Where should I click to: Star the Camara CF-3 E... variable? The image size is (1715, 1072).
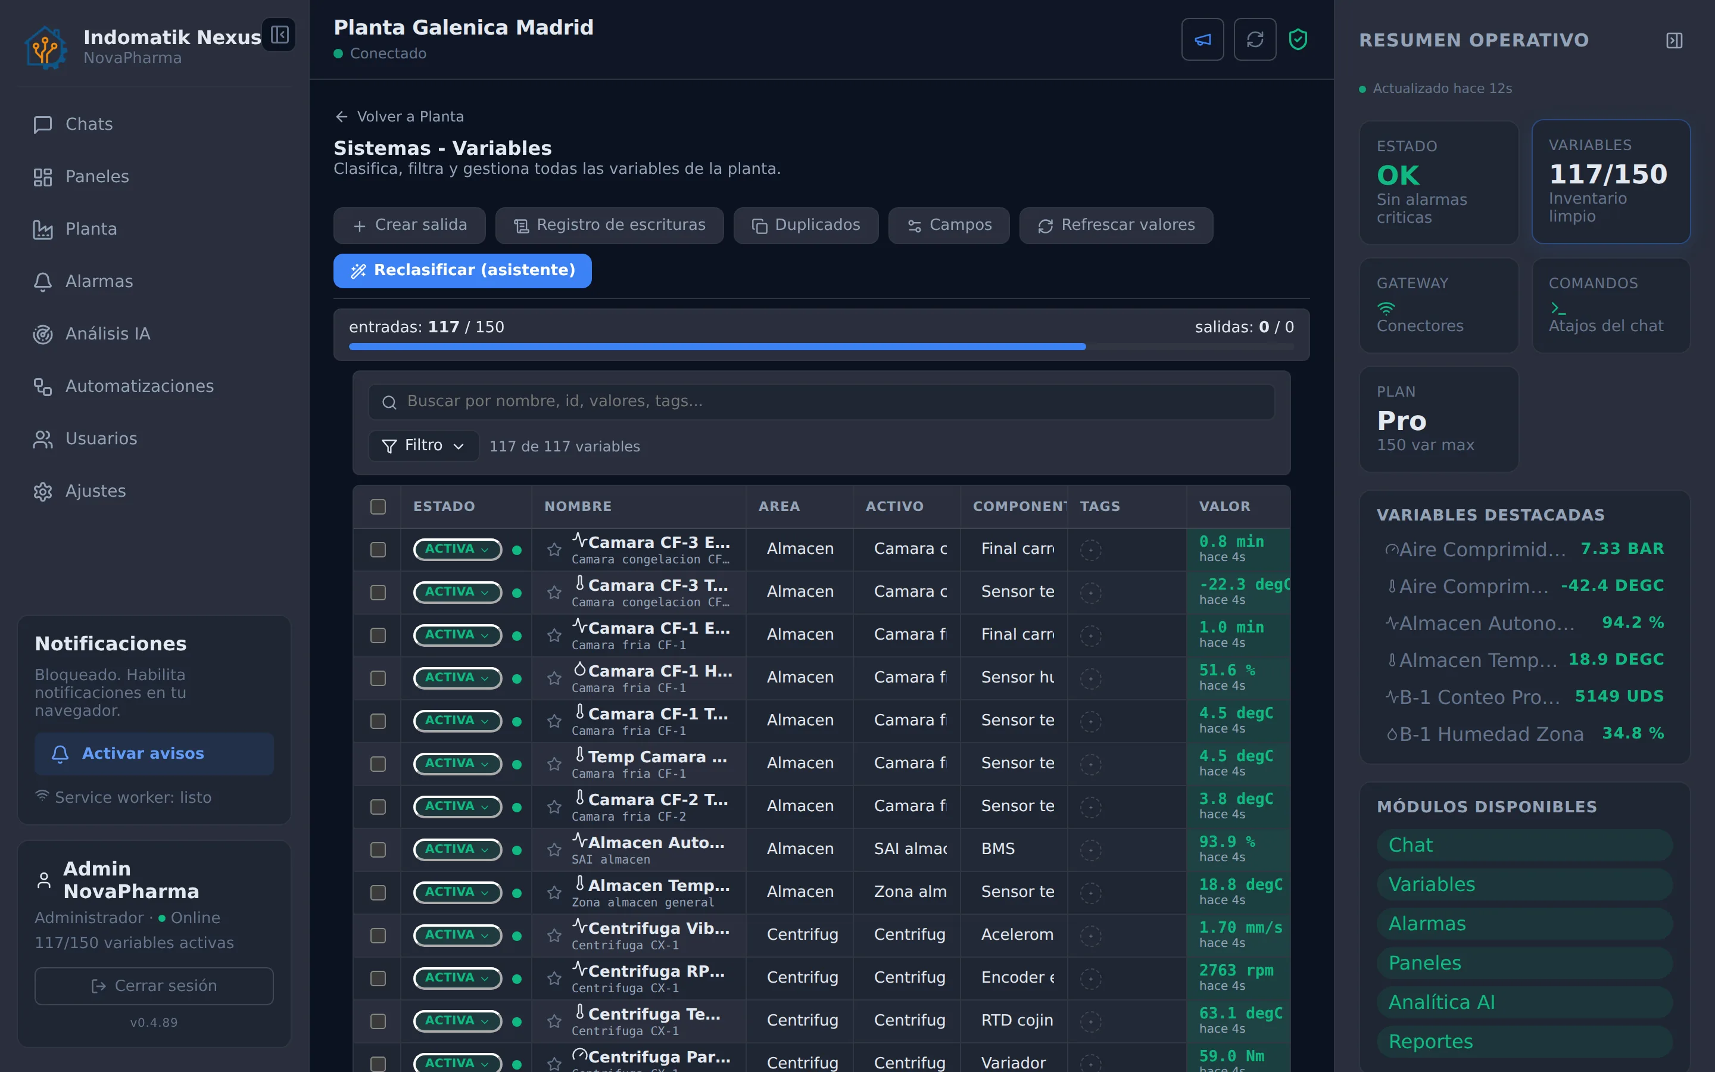pos(554,550)
